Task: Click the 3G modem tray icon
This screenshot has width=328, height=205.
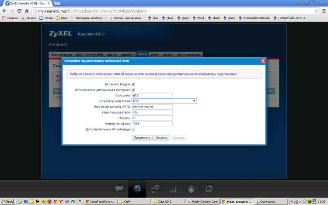Action: pos(300,202)
